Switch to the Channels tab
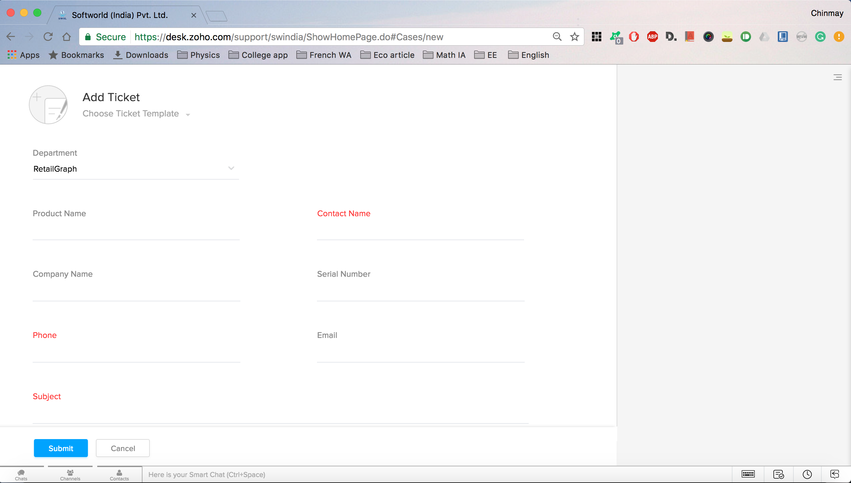This screenshot has width=851, height=483. pyautogui.click(x=70, y=475)
